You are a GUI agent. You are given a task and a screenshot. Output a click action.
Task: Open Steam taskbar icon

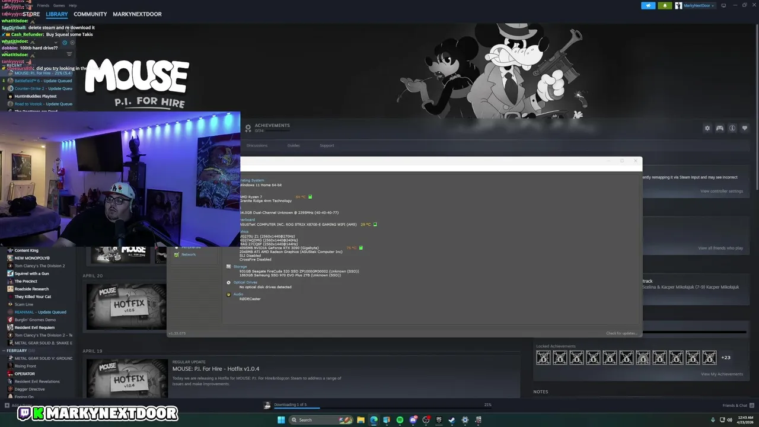[x=452, y=420]
